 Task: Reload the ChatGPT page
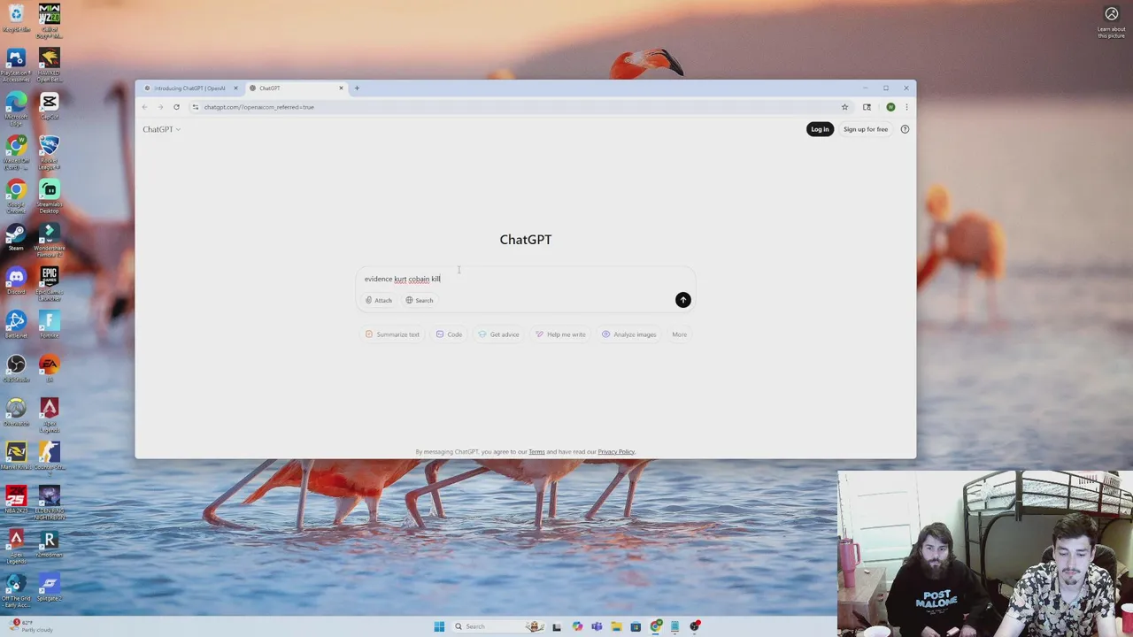click(x=176, y=107)
